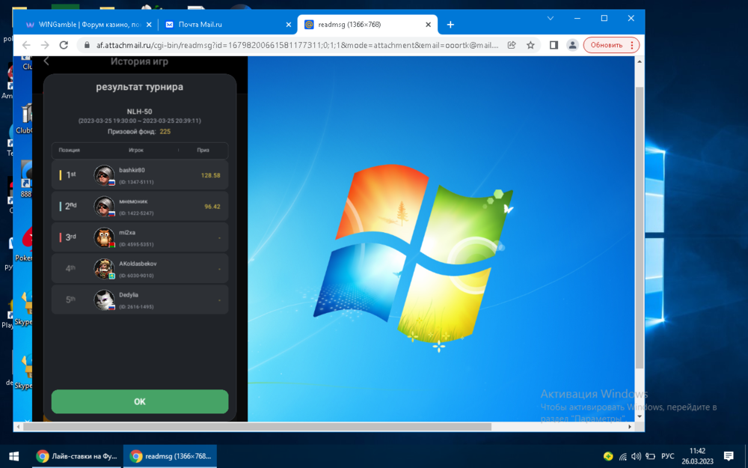Image resolution: width=748 pixels, height=468 pixels.
Task: Switch input language via РУС indicator
Action: (x=667, y=456)
